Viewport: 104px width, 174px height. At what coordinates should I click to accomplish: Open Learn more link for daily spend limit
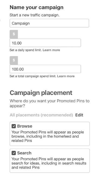(x=51, y=50)
